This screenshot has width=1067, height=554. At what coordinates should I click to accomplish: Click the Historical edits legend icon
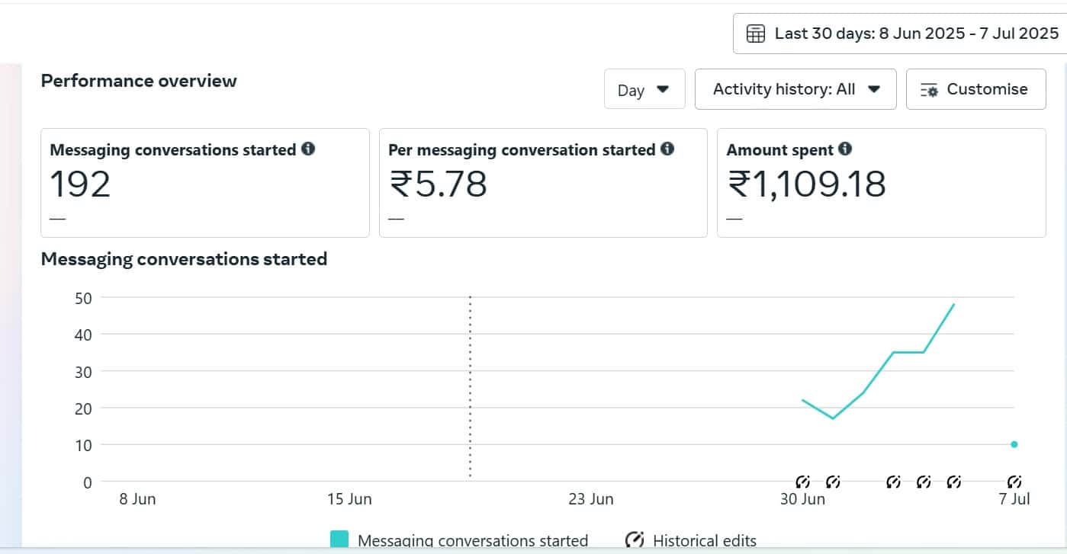(x=635, y=540)
